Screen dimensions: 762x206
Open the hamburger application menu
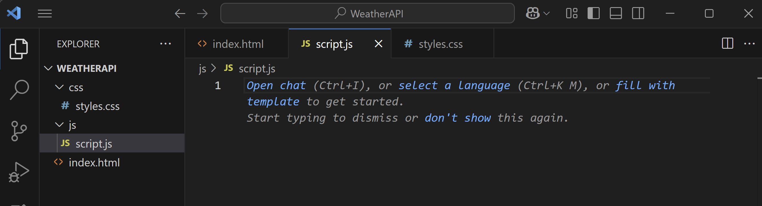[45, 14]
